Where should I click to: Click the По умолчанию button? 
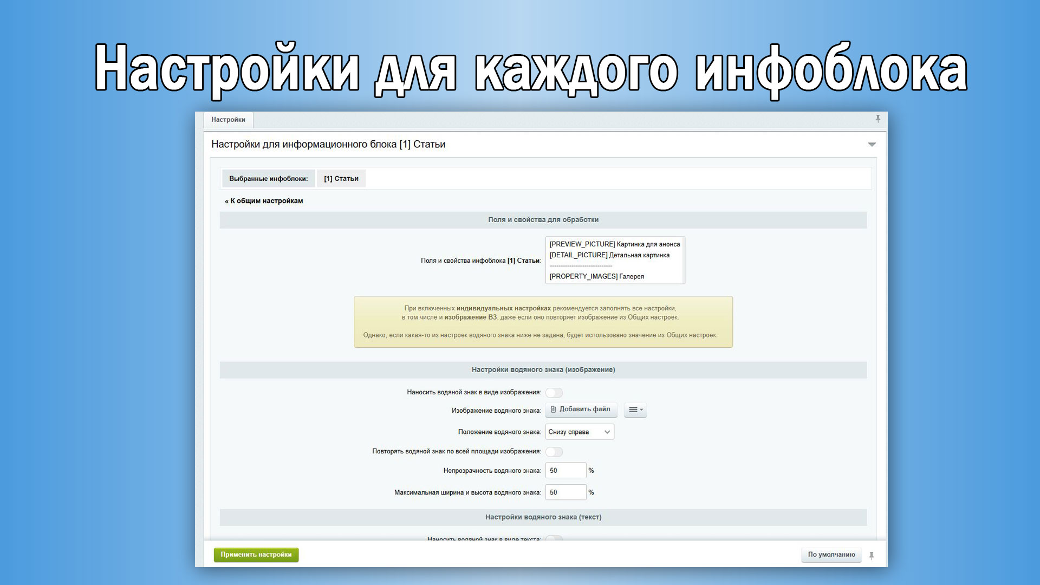coord(831,555)
